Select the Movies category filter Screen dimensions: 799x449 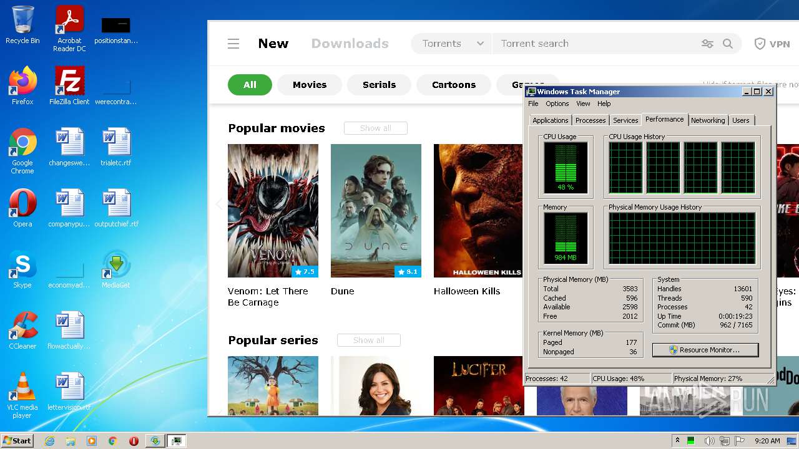[x=310, y=85]
